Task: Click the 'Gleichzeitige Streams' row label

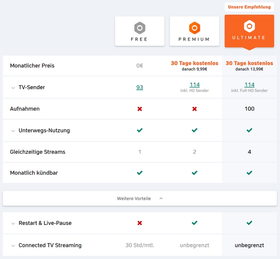Action: [x=38, y=152]
